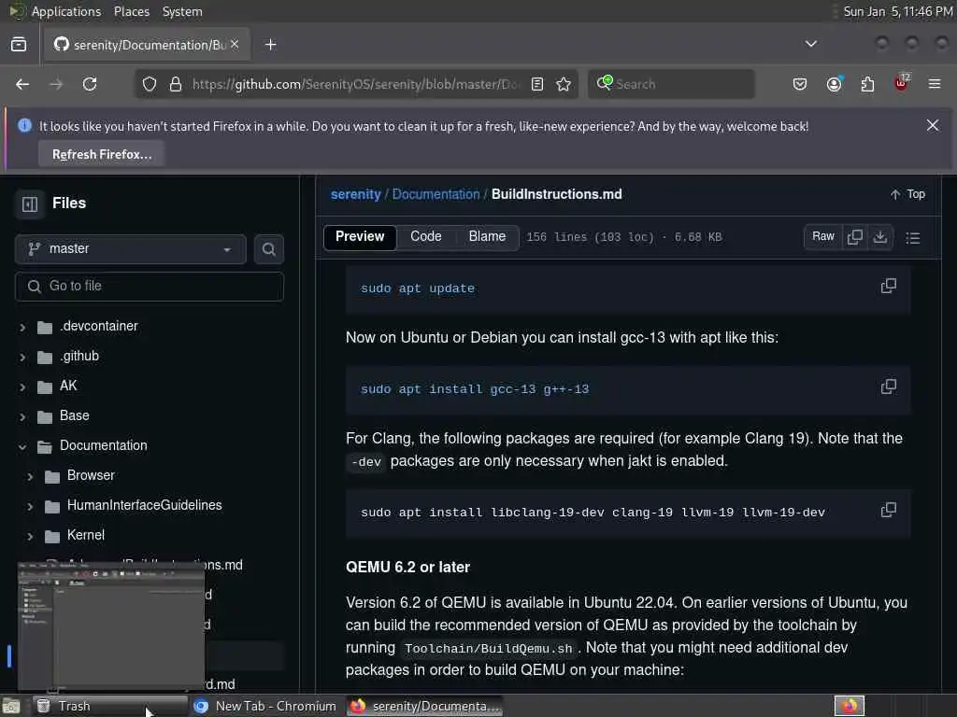Expand the .github folder chevron
Screen dimensions: 957x717
pyautogui.click(x=22, y=358)
